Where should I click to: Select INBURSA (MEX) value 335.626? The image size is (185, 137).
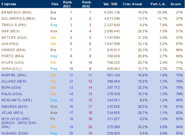tap(113, 106)
